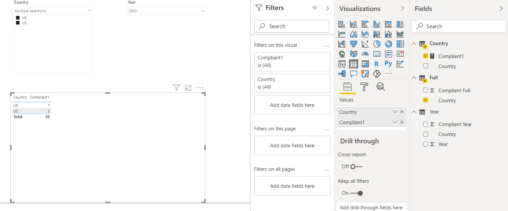508x211 pixels.
Task: Toggle UK in Country slicer
Action: coord(18,18)
